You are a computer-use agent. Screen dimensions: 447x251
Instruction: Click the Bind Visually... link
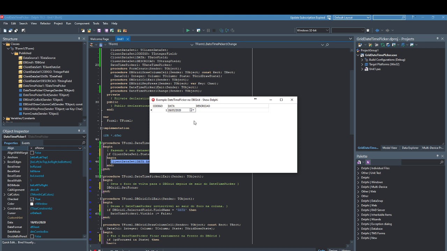tap(27, 242)
